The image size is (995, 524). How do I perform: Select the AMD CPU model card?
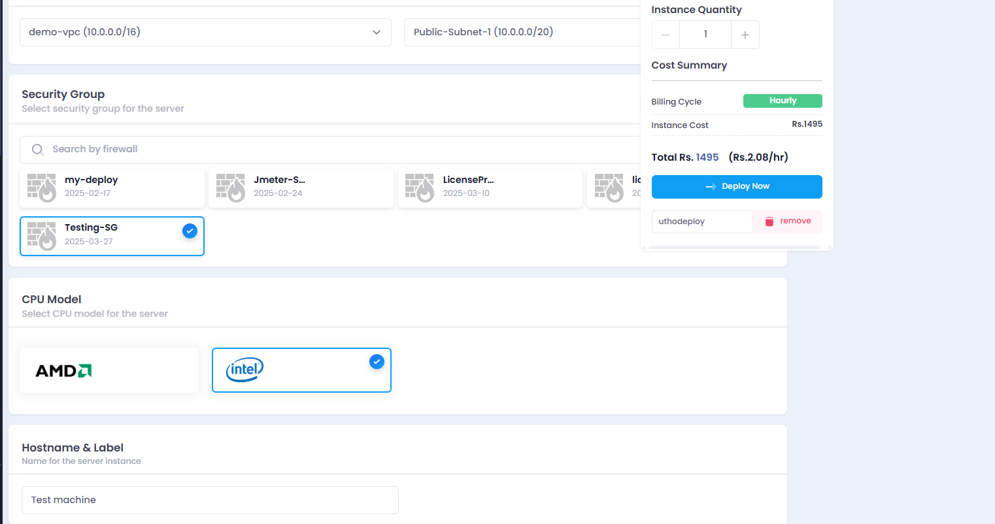(x=109, y=370)
